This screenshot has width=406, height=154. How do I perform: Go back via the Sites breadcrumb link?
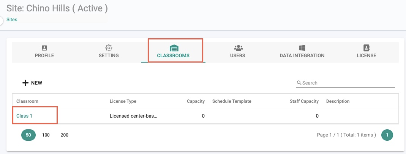pyautogui.click(x=12, y=20)
